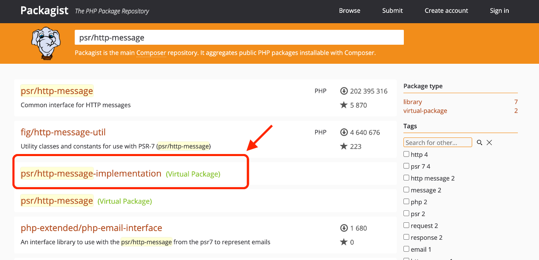Filter by library package type

pos(413,102)
